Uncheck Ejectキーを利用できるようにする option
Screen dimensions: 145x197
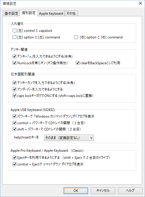pyautogui.click(x=14, y=157)
